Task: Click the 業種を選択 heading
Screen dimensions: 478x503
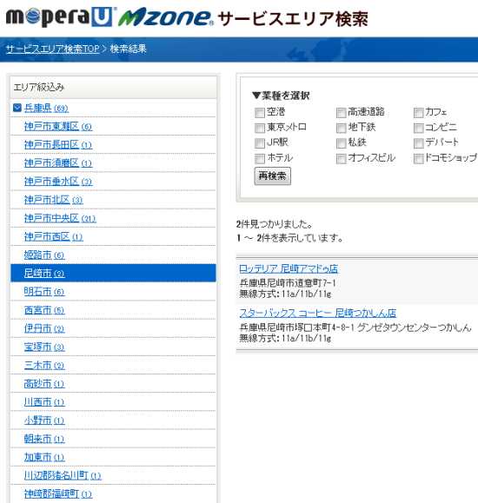Action: pyautogui.click(x=281, y=96)
